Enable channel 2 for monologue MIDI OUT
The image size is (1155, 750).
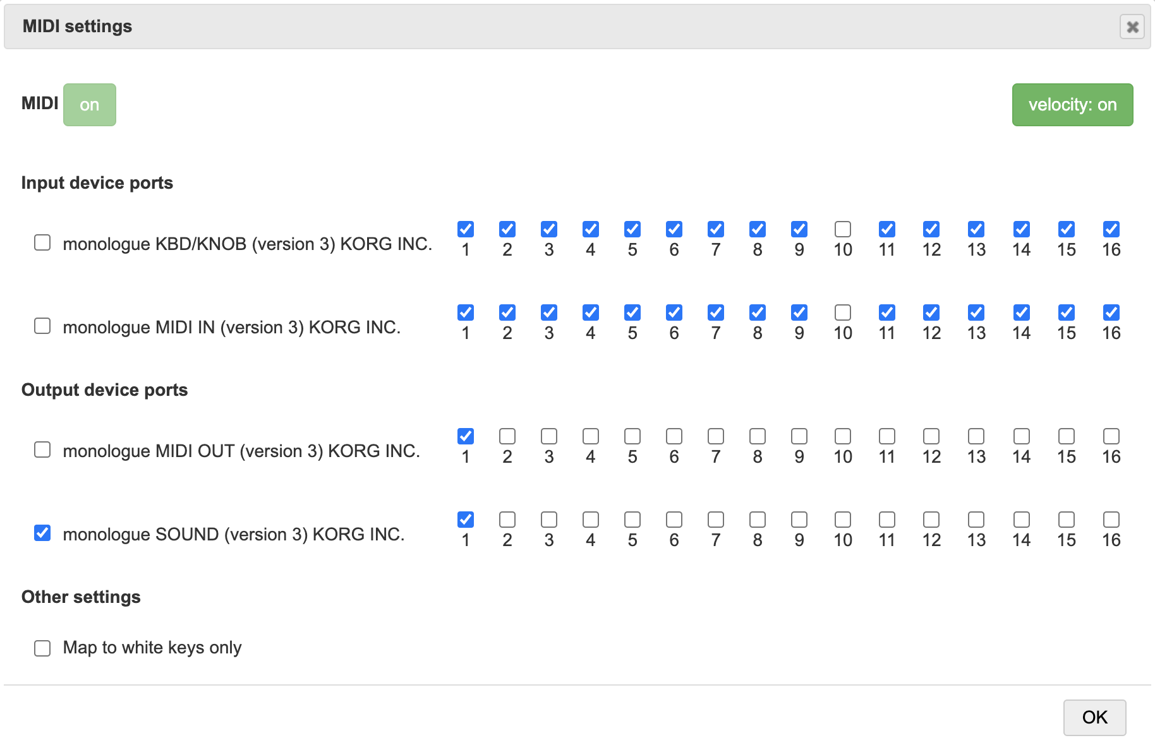coord(507,436)
